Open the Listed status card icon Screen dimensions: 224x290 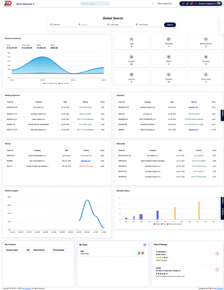131,39
